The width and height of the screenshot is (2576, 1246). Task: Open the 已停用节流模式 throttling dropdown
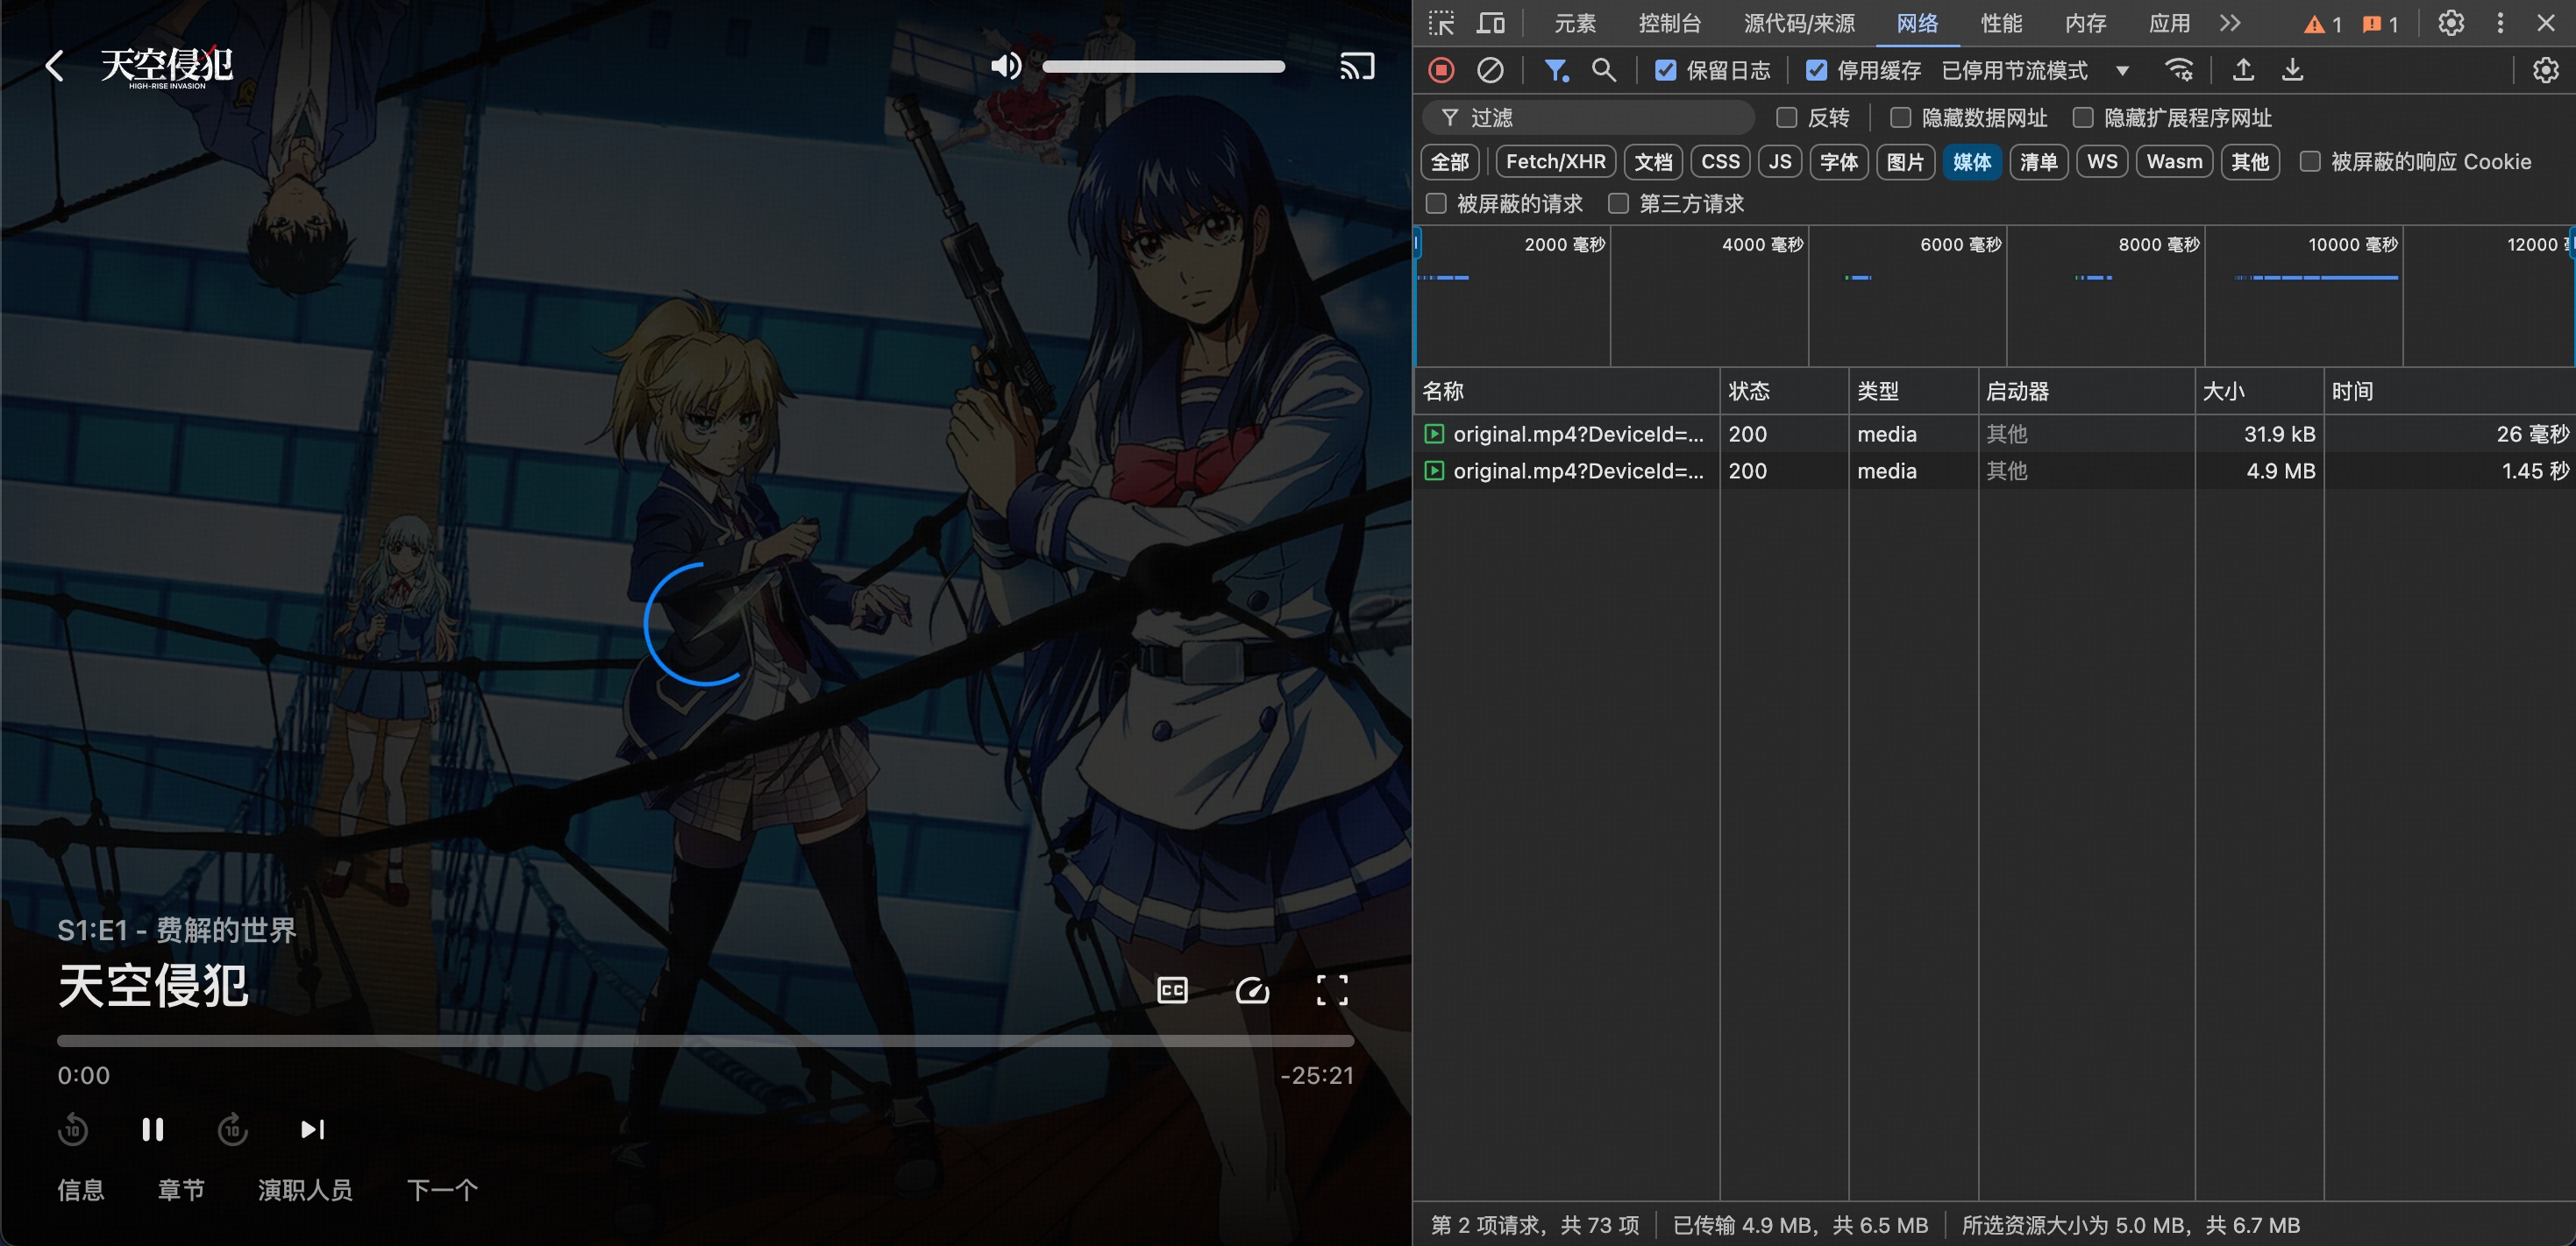(x=2035, y=70)
